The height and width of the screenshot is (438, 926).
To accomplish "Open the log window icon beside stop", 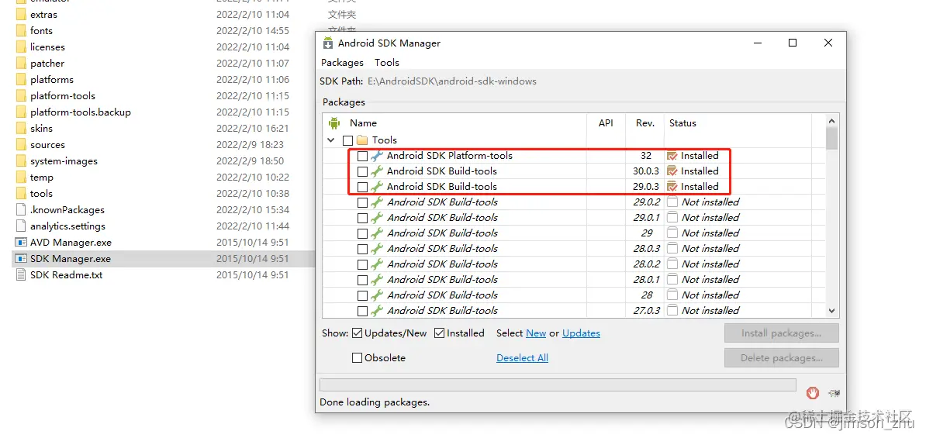I will [x=834, y=392].
